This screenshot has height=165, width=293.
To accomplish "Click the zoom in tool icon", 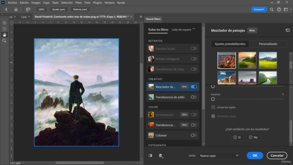I will [4, 23].
